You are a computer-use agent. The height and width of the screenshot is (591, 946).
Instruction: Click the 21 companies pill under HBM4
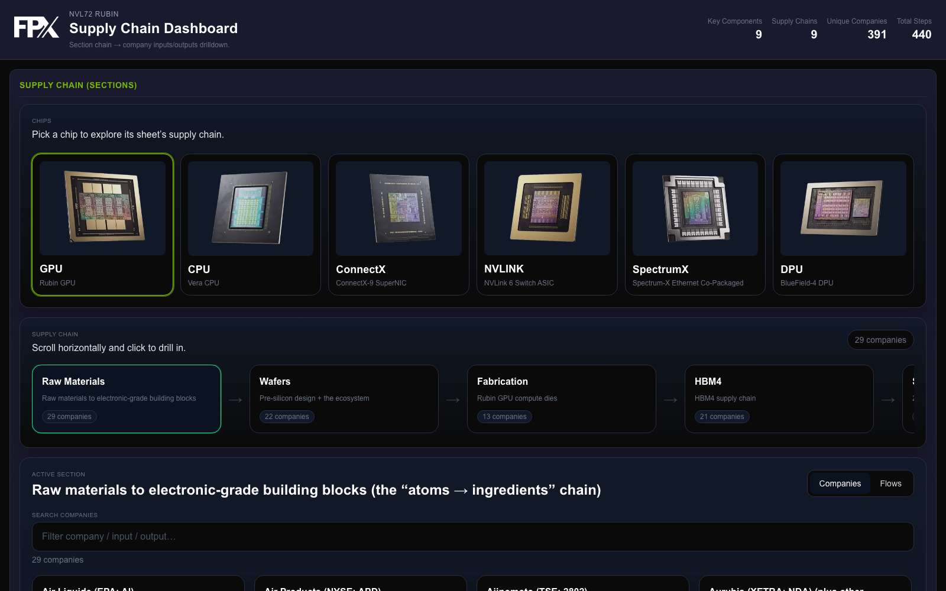[722, 417]
